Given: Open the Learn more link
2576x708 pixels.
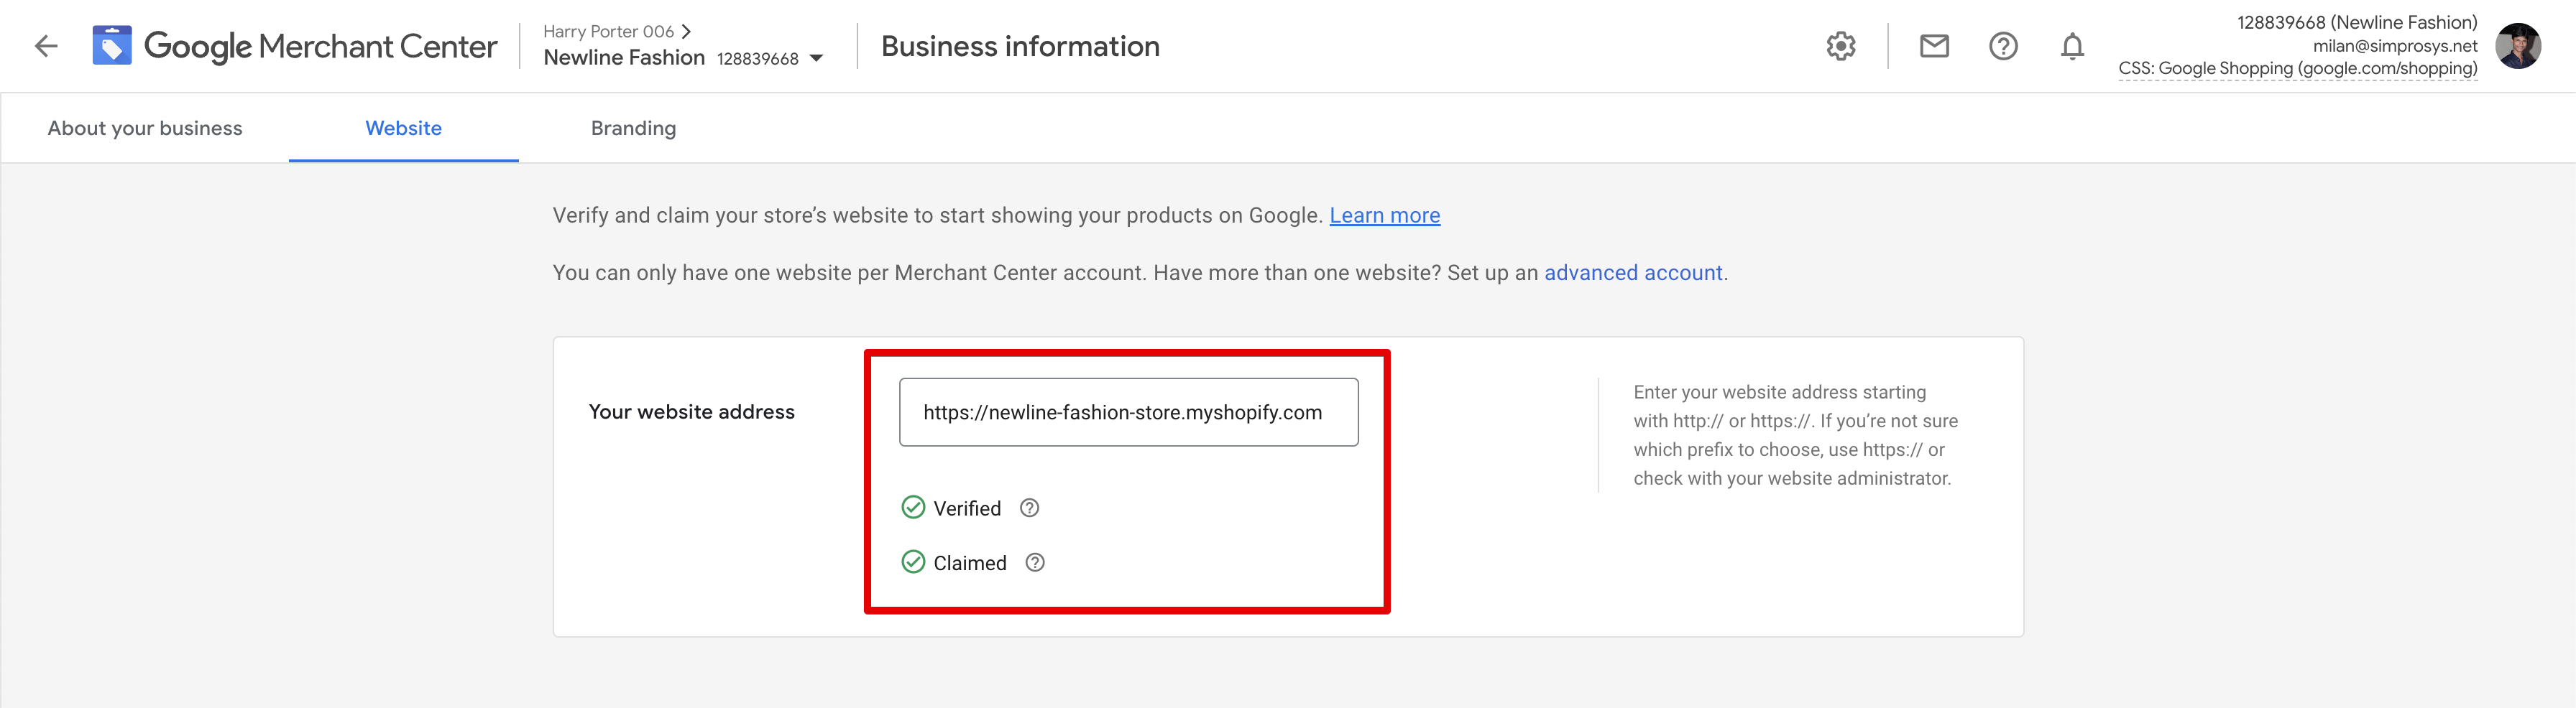Looking at the screenshot, I should [x=1384, y=215].
